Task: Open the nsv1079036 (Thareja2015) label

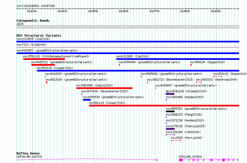Action: tap(186, 126)
